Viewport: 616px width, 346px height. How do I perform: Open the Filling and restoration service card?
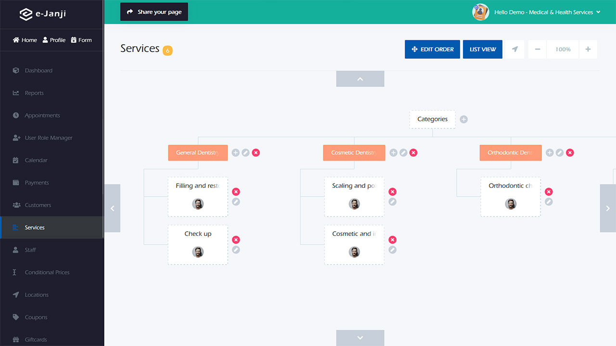(x=198, y=197)
